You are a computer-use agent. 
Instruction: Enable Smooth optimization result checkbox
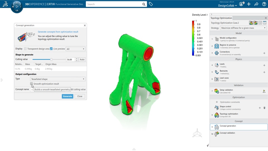point(32,84)
